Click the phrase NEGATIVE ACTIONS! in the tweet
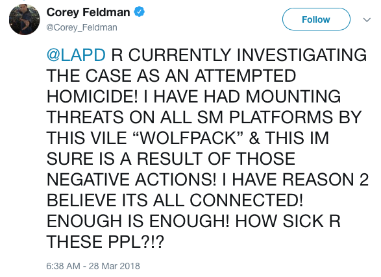Screen dimensions: 381x277 pyautogui.click(x=132, y=180)
